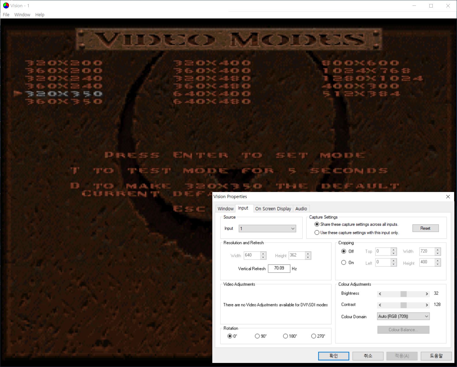
Task: Maximize the Vision - 1 window
Action: tap(431, 6)
